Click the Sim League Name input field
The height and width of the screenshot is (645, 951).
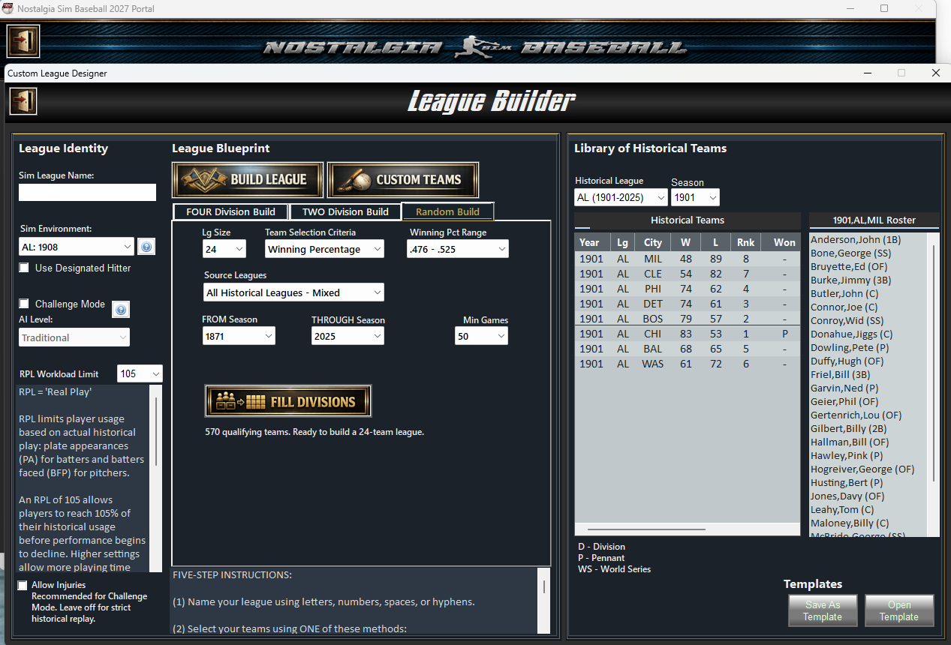(x=88, y=192)
